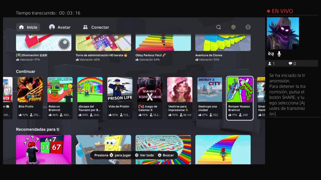Toggle the microphone icon in live panel
Viewport: 321px width, 180px height.
click(279, 54)
